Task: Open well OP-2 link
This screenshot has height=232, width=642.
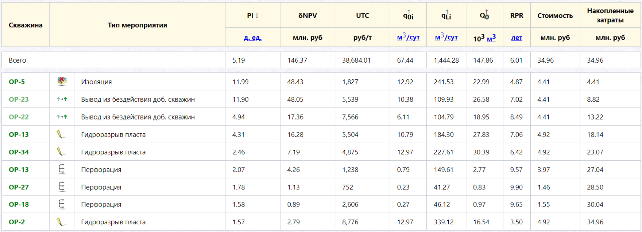Action: 17,222
